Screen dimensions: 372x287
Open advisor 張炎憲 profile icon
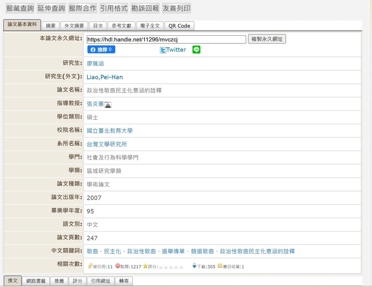[108, 105]
